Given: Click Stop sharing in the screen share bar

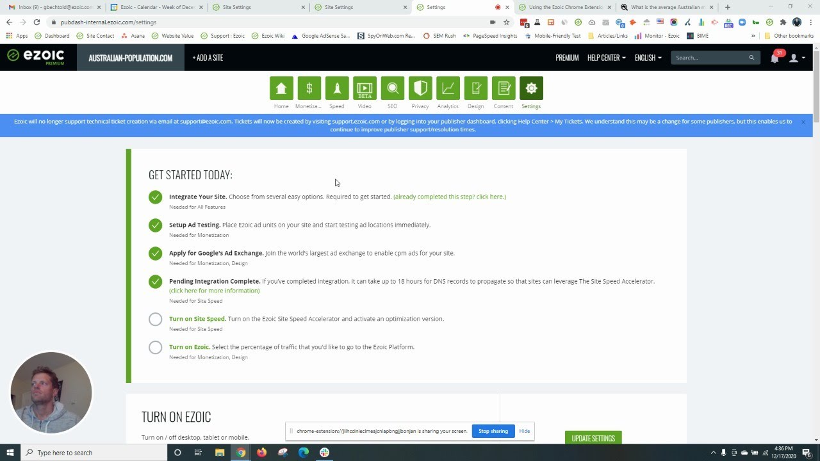Looking at the screenshot, I should coord(493,431).
